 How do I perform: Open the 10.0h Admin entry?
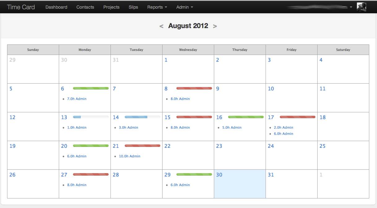(x=129, y=156)
